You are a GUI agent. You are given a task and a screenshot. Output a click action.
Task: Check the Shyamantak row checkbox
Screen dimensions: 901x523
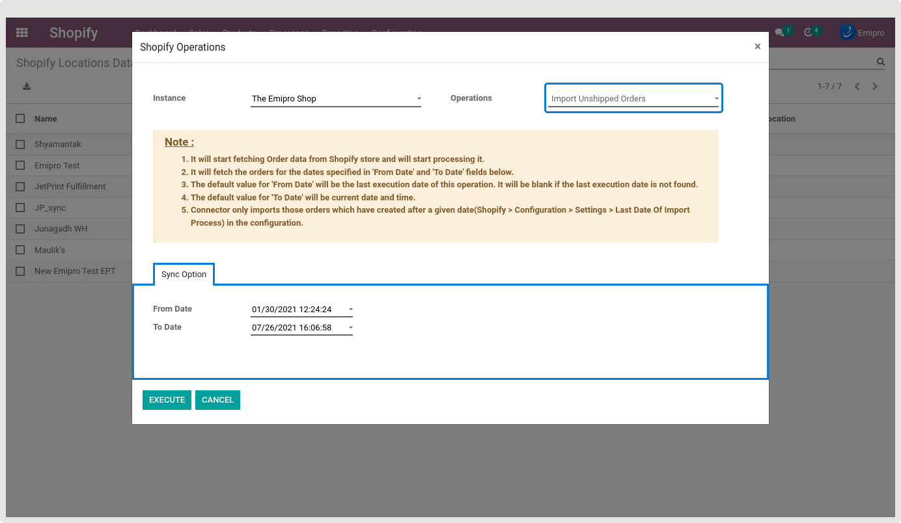pos(21,144)
